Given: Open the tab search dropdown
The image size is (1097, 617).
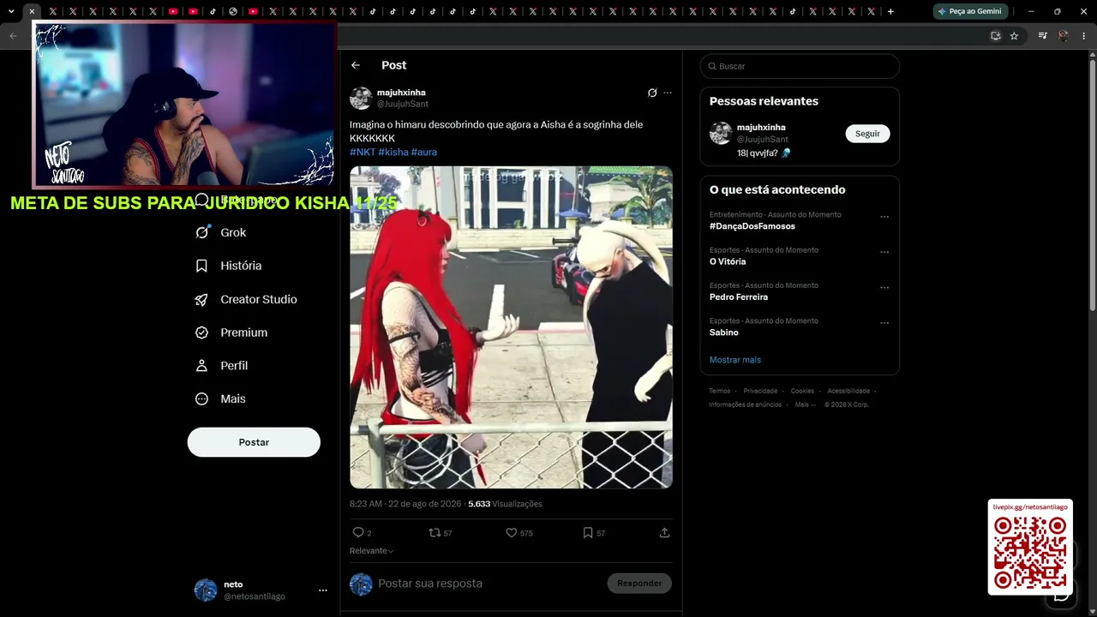Looking at the screenshot, I should (11, 11).
